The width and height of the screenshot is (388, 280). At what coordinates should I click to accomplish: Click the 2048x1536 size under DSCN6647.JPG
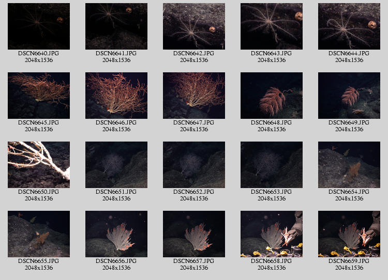click(194, 129)
